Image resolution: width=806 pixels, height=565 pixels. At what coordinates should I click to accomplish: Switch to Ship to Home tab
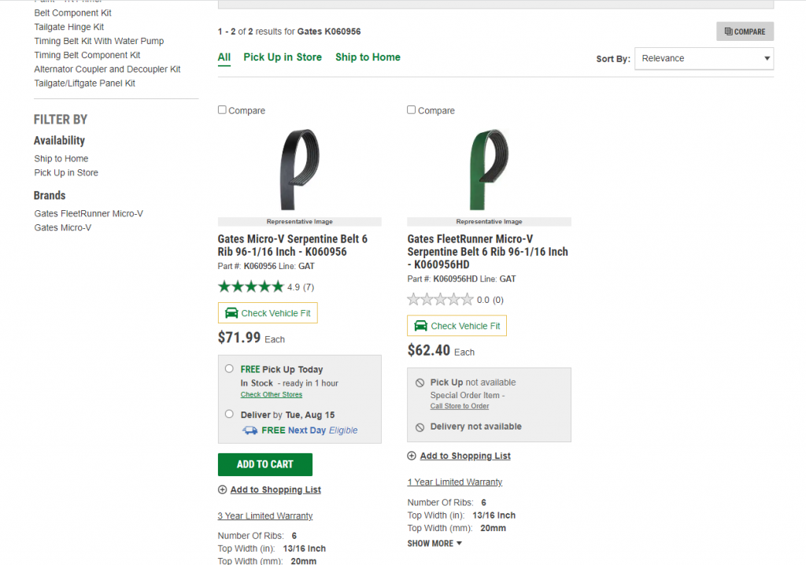pos(368,57)
